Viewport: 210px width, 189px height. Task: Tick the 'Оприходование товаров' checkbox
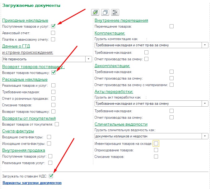[156, 150]
